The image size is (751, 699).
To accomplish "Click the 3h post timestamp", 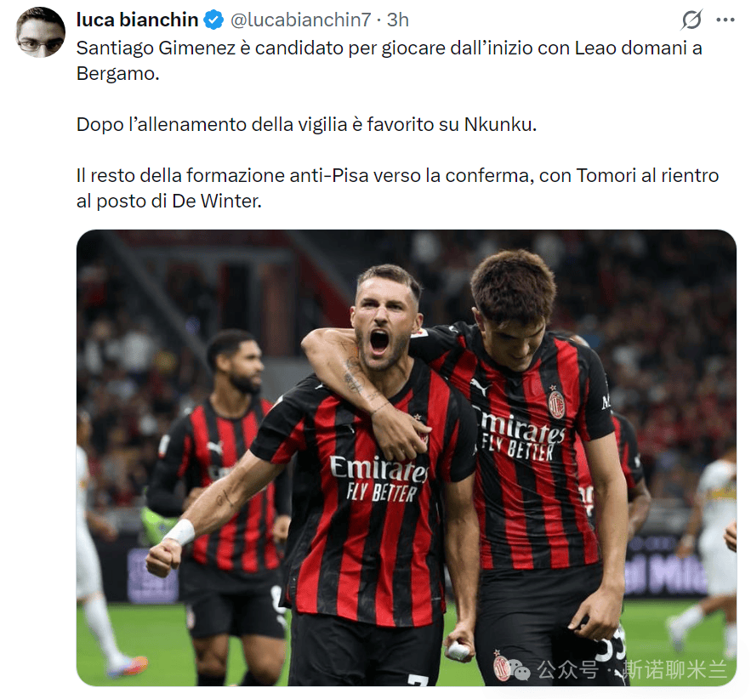I will point(398,20).
